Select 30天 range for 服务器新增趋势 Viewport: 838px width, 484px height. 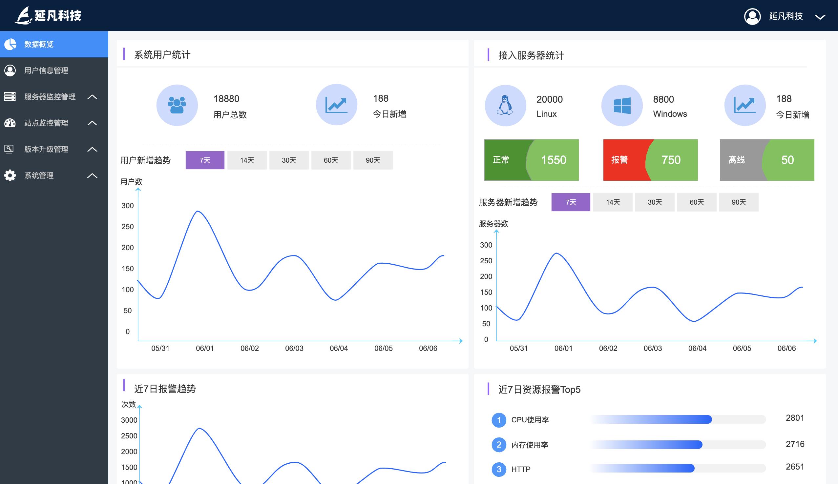click(x=655, y=202)
